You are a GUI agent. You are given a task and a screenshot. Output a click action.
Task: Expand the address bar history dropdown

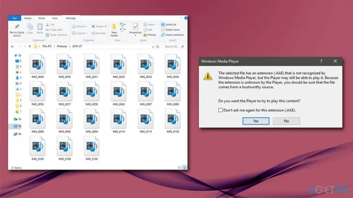tap(153, 46)
